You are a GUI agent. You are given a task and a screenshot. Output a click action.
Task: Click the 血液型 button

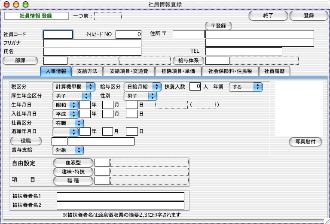click(73, 163)
